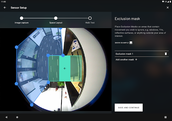Select the Exclusion mask 1 list entry
172x121 pixels.
[x=142, y=54]
